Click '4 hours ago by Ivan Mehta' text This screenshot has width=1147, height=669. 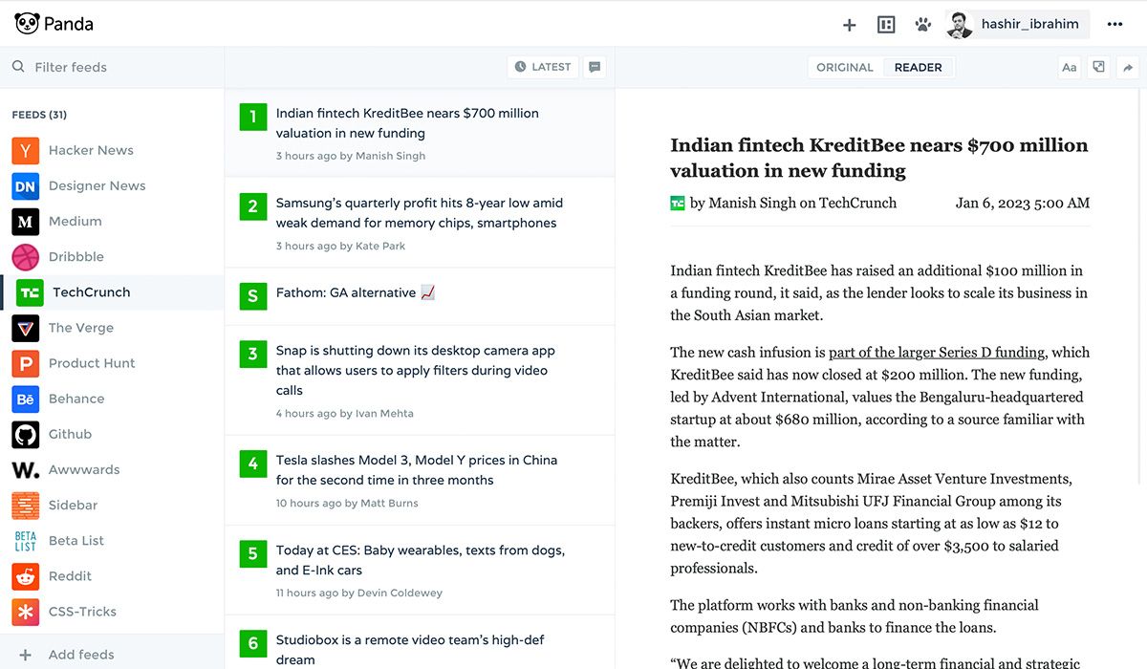click(345, 414)
